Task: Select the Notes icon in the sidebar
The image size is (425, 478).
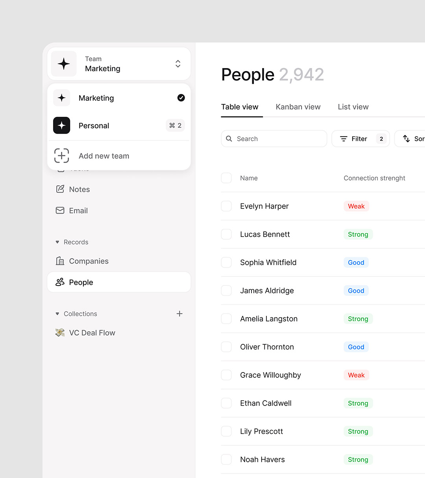Action: (x=60, y=189)
